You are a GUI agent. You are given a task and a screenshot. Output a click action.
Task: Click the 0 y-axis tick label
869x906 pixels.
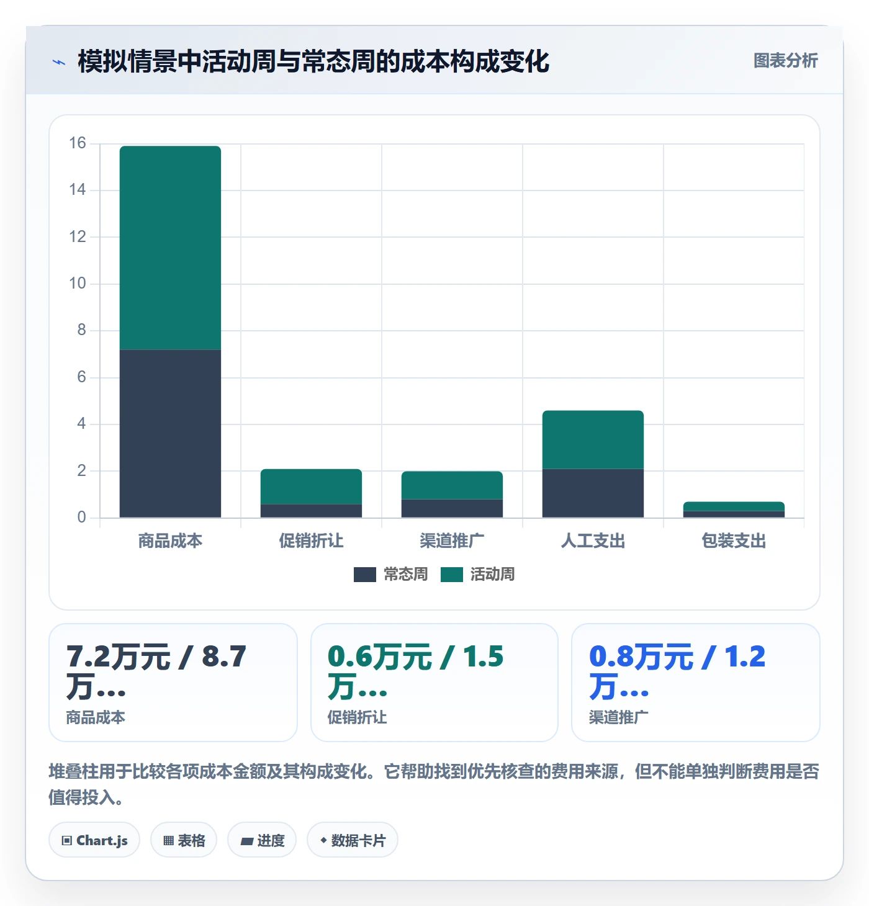(x=81, y=518)
